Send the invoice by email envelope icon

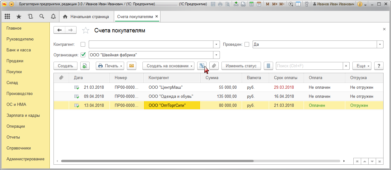click(x=132, y=66)
